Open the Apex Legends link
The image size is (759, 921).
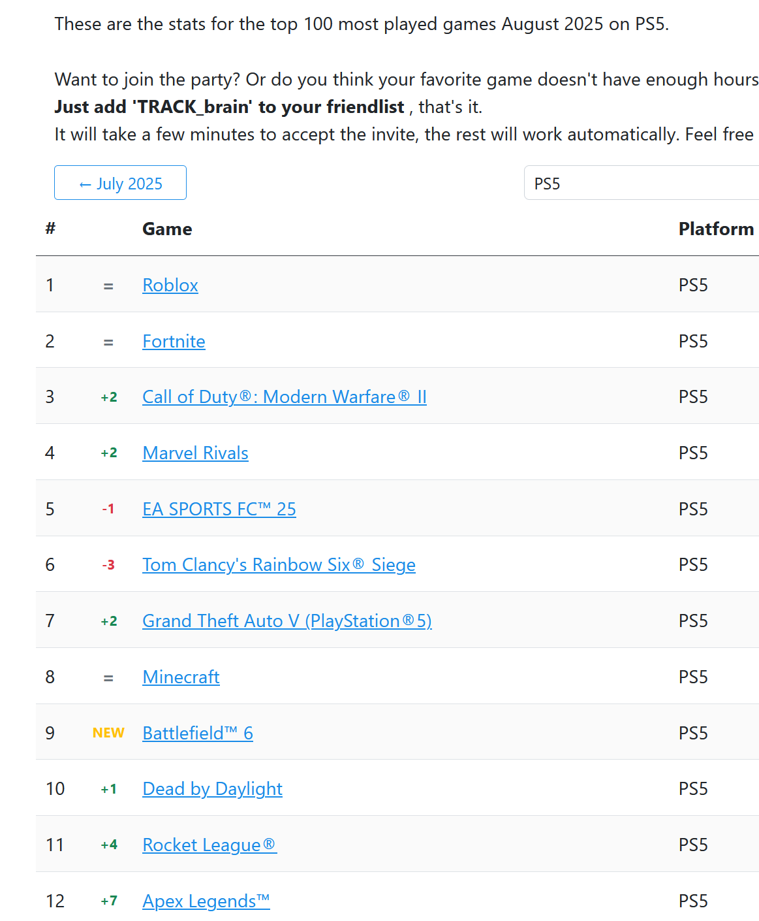[206, 901]
